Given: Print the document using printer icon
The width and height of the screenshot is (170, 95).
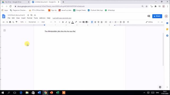Looking at the screenshot, I should pyautogui.click(x=10, y=22).
